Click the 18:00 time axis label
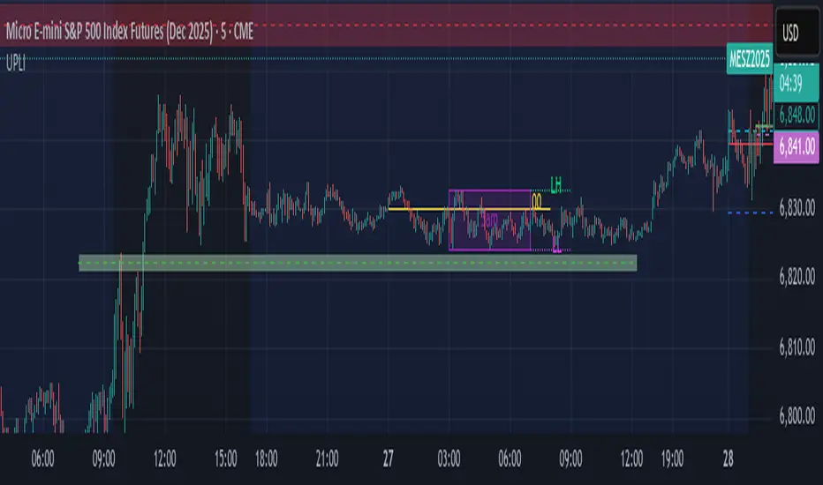This screenshot has width=823, height=485. click(x=266, y=459)
